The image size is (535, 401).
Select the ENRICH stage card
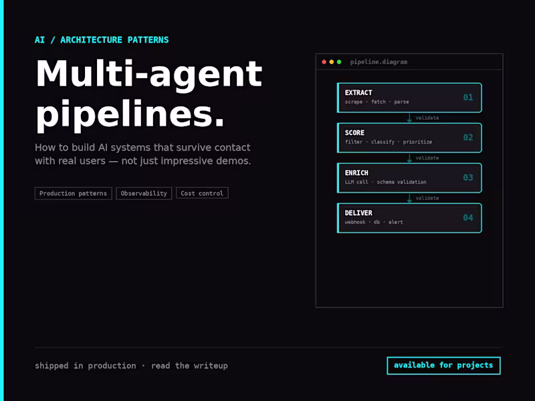pyautogui.click(x=409, y=178)
